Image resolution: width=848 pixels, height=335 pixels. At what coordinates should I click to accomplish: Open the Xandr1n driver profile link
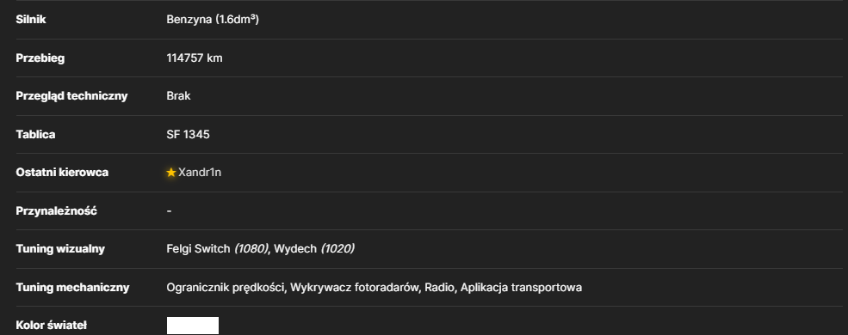click(200, 173)
